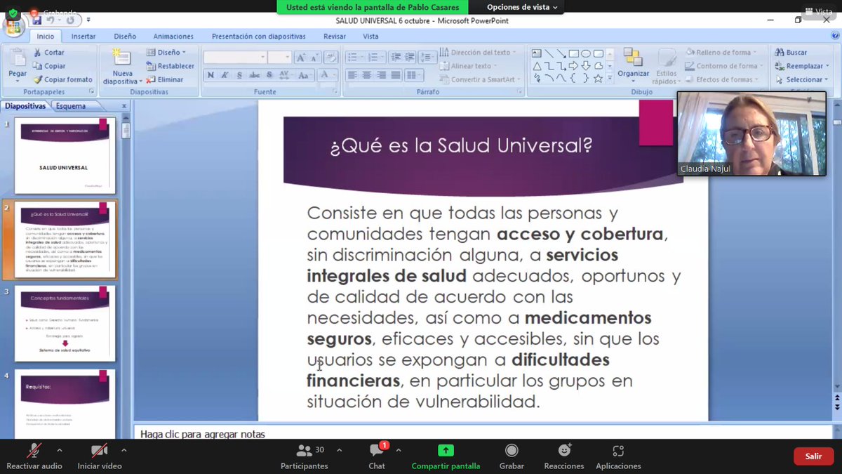The image size is (842, 474).
Task: Click the Pegar clipboard icon
Action: point(18,58)
